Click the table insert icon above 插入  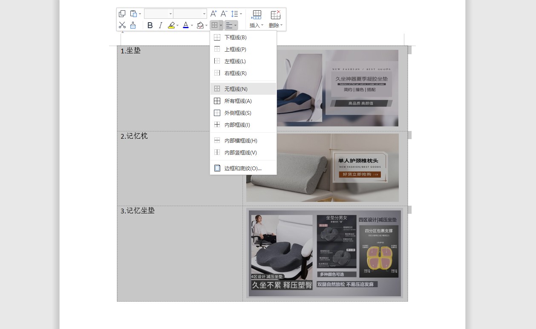(257, 14)
